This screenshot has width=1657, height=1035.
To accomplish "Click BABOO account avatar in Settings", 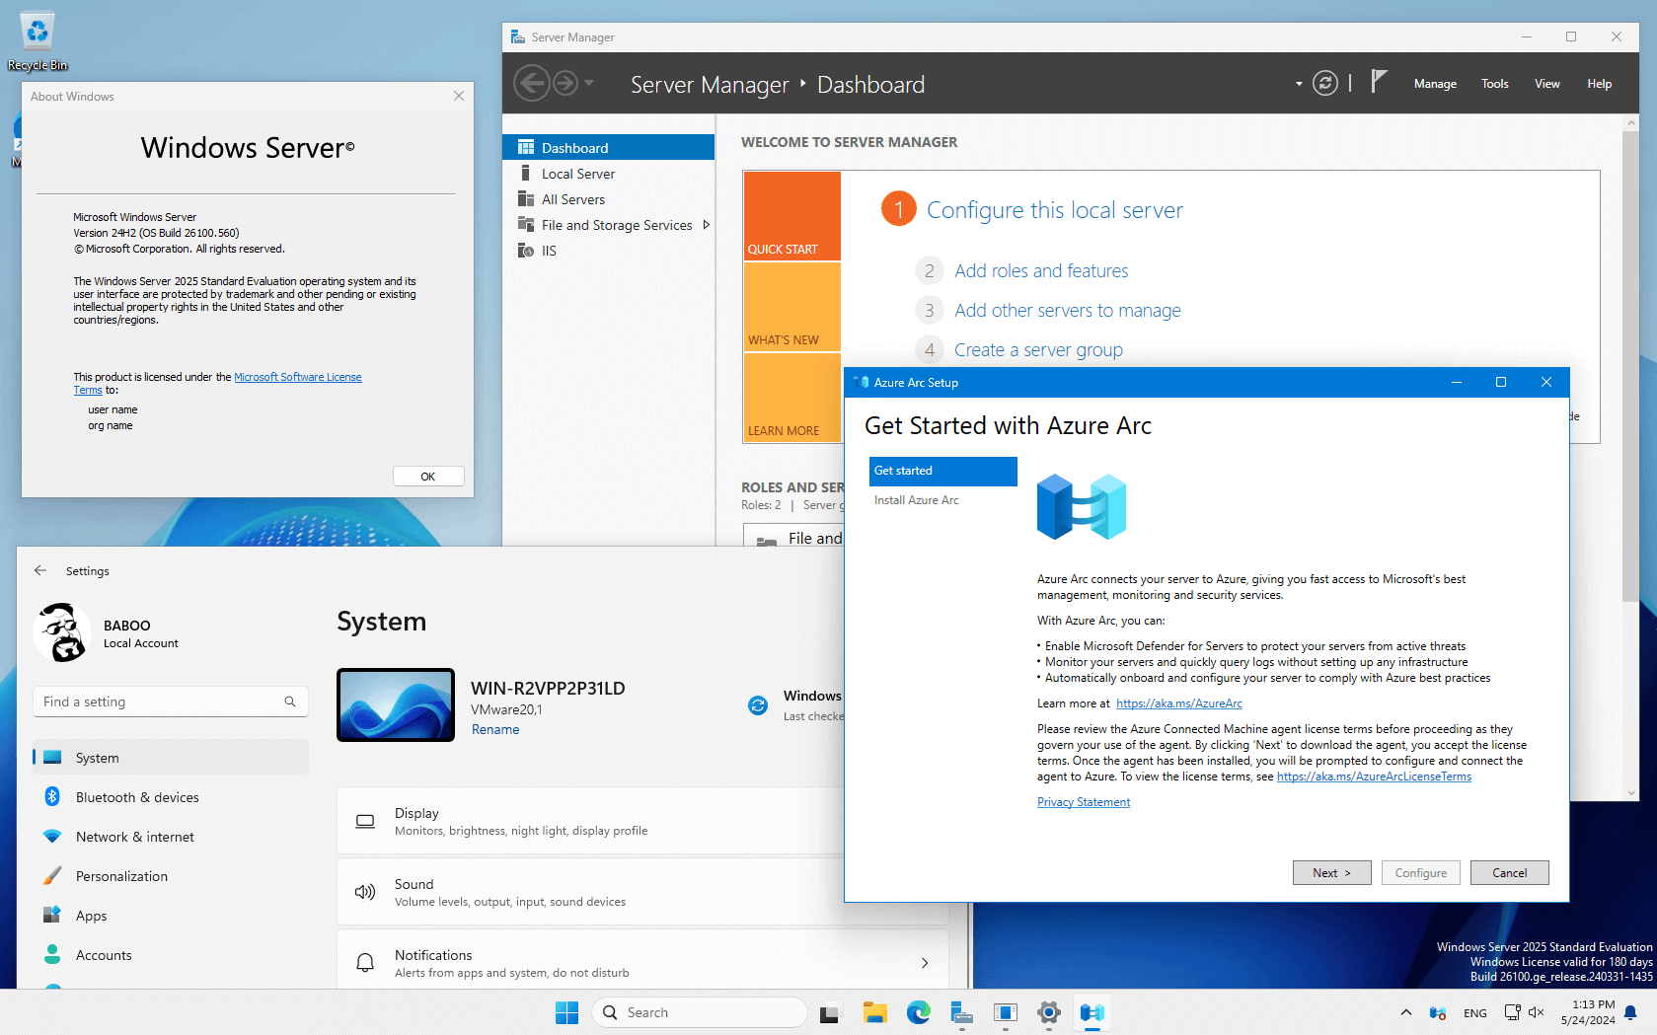I will [62, 632].
